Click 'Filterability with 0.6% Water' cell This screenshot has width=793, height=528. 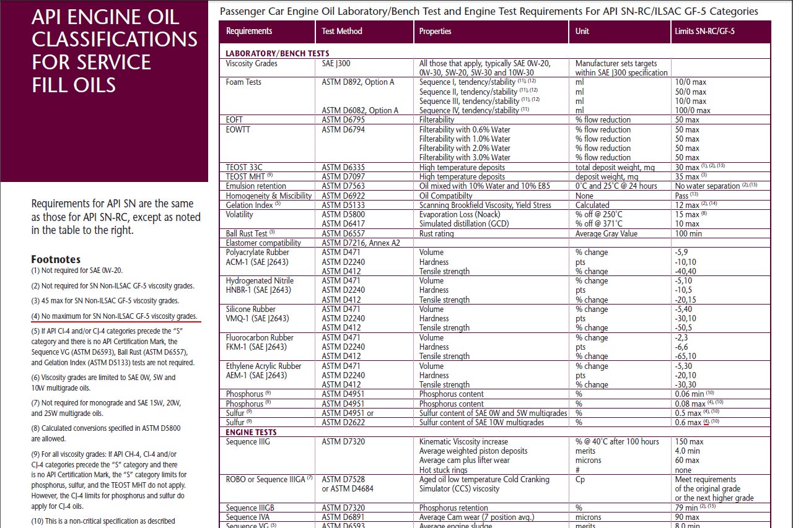(465, 129)
